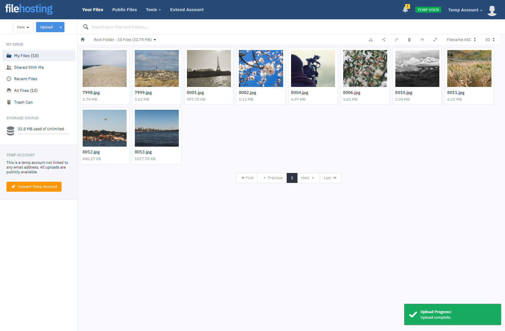Expand the Upload button's dropdown arrow
Screen dimensions: 505x331
click(61, 27)
